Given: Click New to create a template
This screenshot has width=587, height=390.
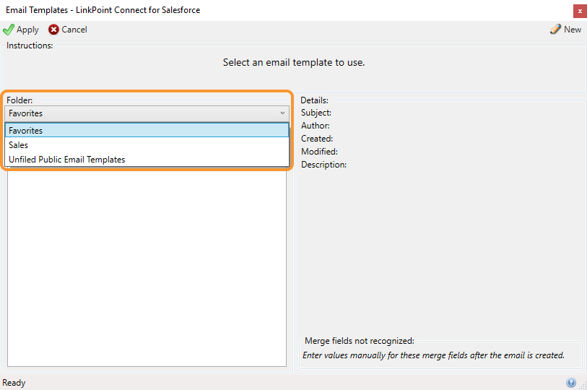Looking at the screenshot, I should click(573, 30).
